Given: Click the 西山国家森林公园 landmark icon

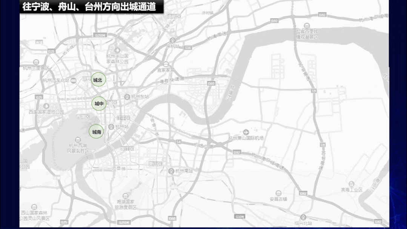Looking at the screenshot, I should (34, 207).
